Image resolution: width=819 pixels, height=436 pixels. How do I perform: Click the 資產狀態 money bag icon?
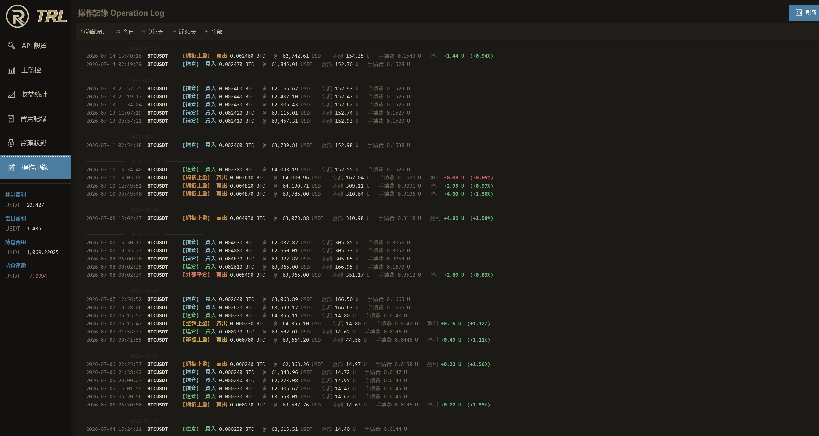click(11, 143)
